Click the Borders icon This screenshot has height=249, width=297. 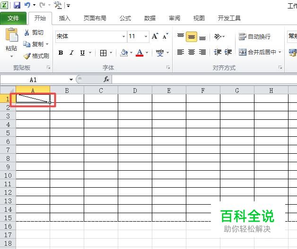point(103,53)
